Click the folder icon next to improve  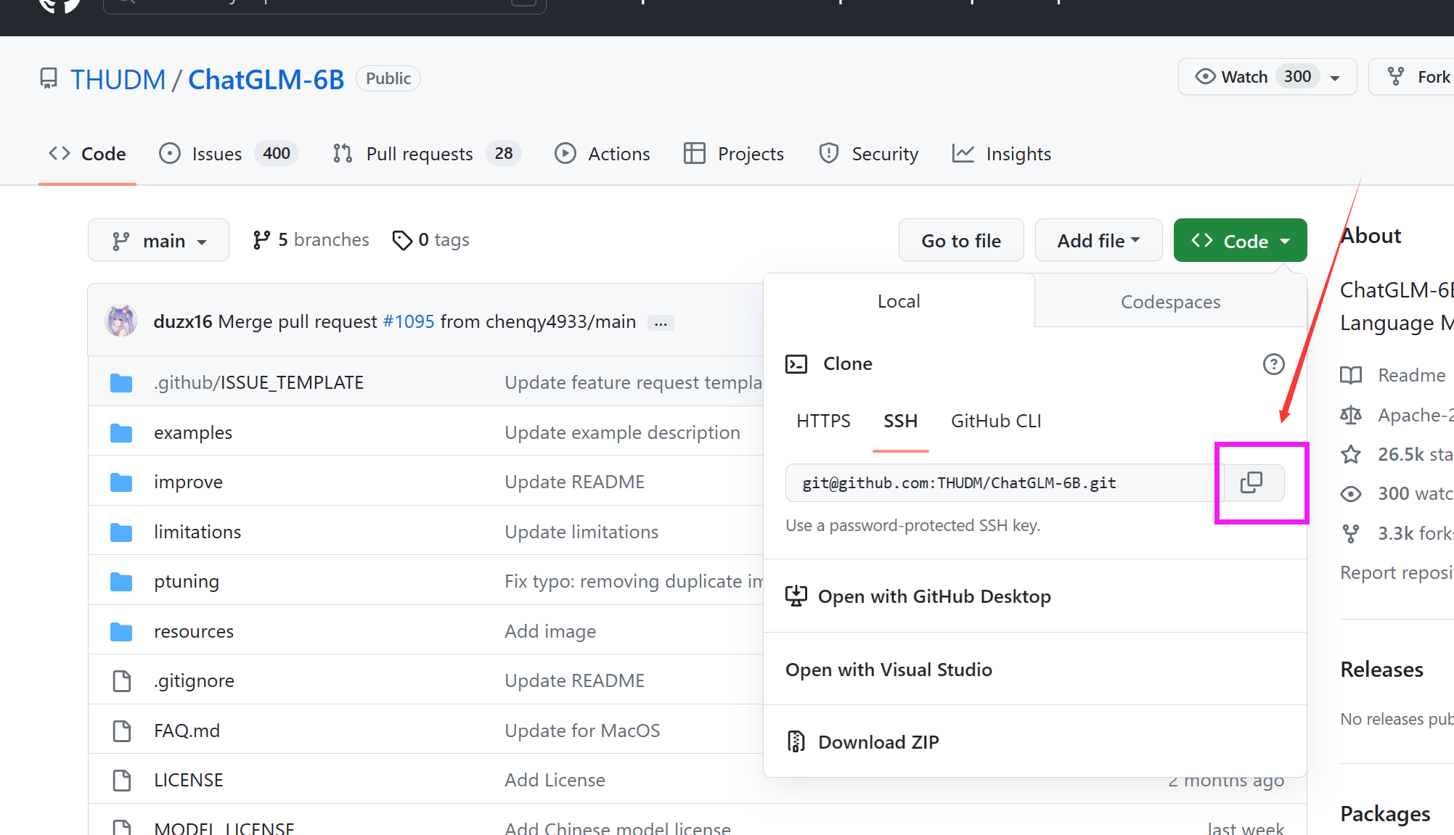coord(121,482)
